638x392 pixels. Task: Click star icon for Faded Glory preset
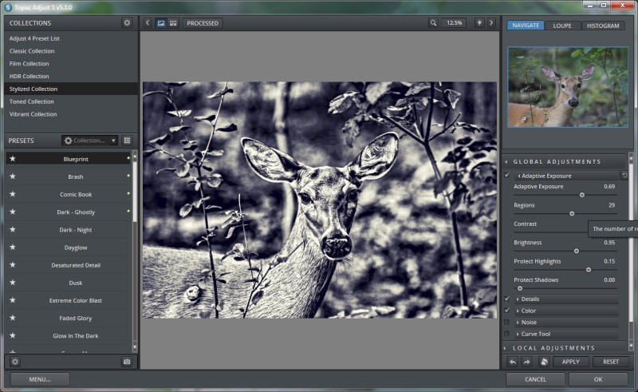click(x=13, y=318)
